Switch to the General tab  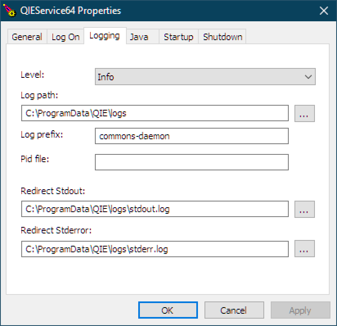coord(27,37)
